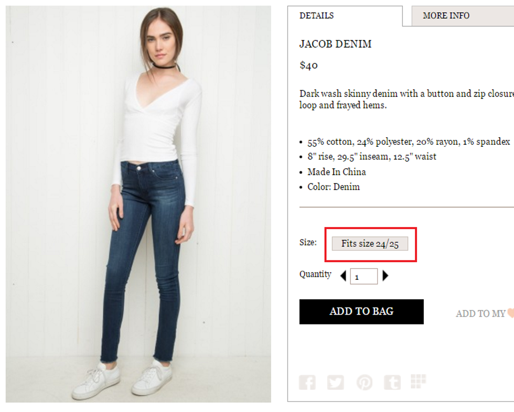The height and width of the screenshot is (412, 514).
Task: Select the Fits size 24/25 option
Action: [370, 244]
